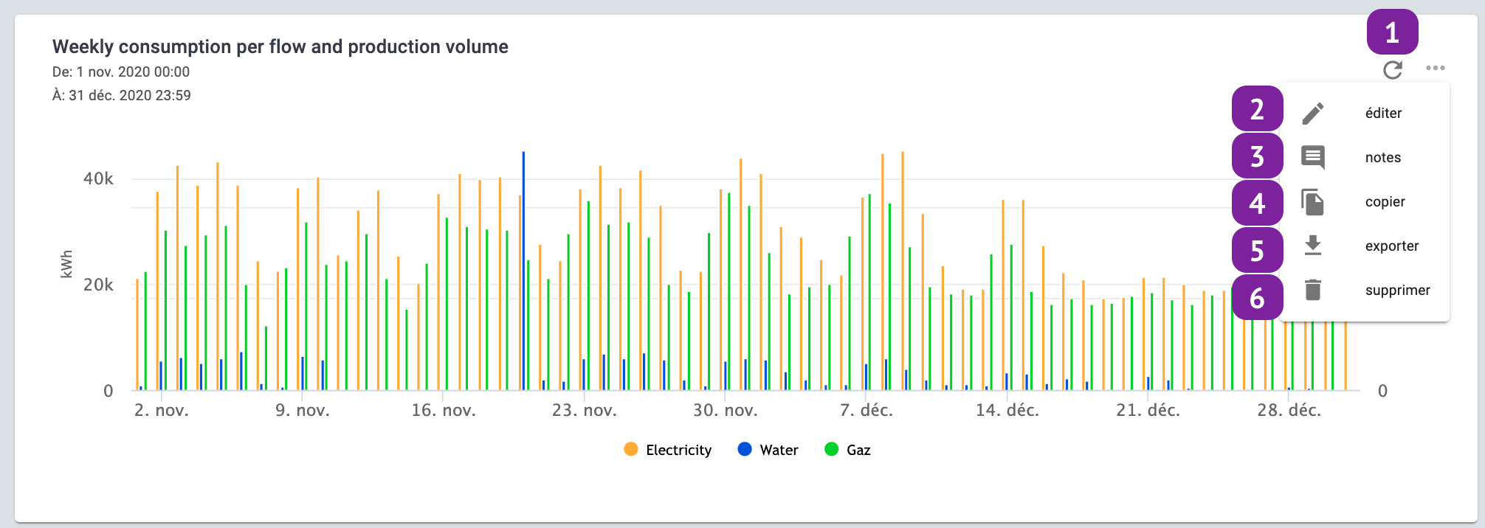Click the blue Water legend dot

[745, 449]
